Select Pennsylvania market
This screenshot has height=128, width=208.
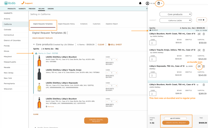(x=15, y=84)
